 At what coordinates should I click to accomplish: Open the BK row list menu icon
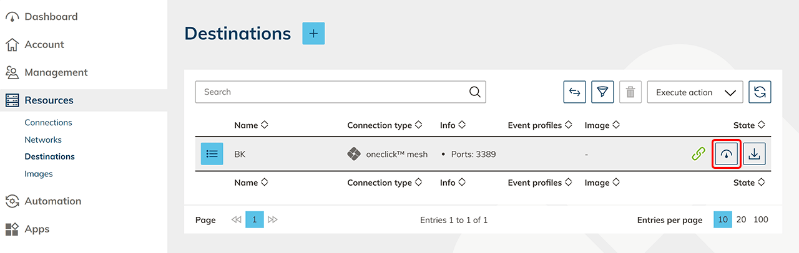pos(212,154)
